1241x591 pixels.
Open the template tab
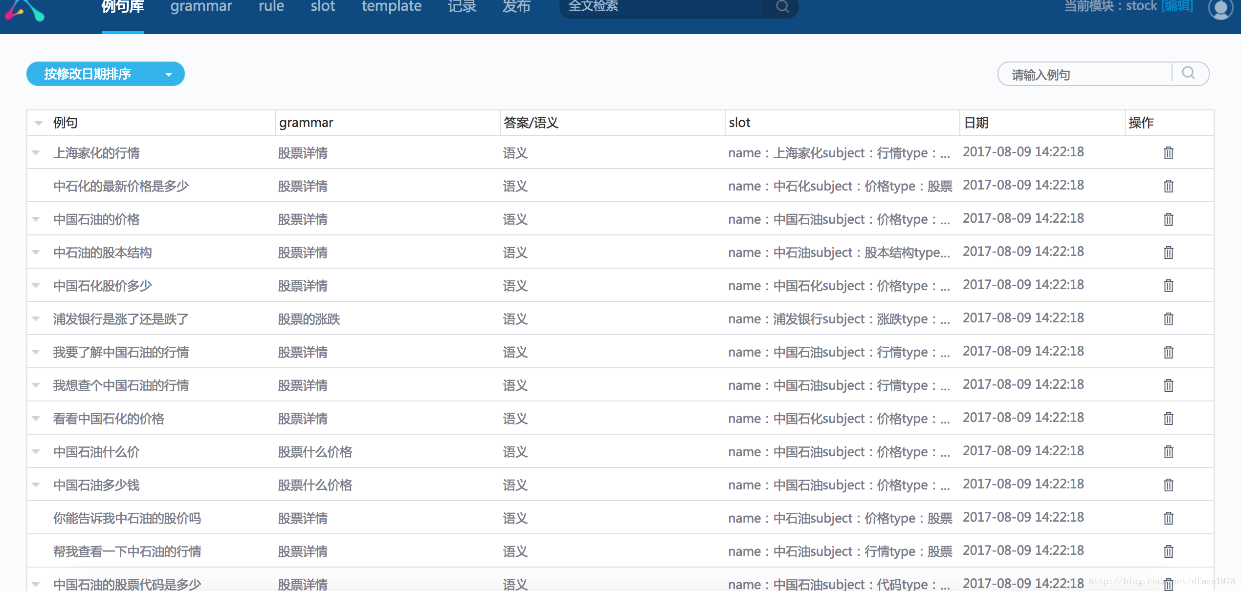coord(392,7)
